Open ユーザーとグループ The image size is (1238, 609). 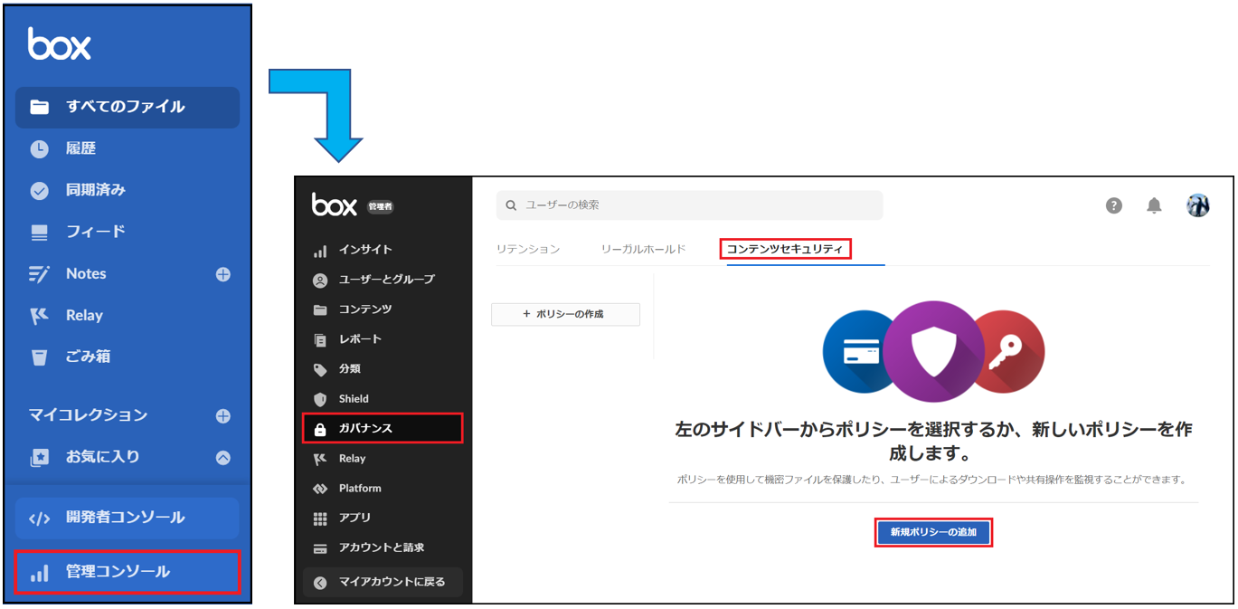click(x=387, y=280)
